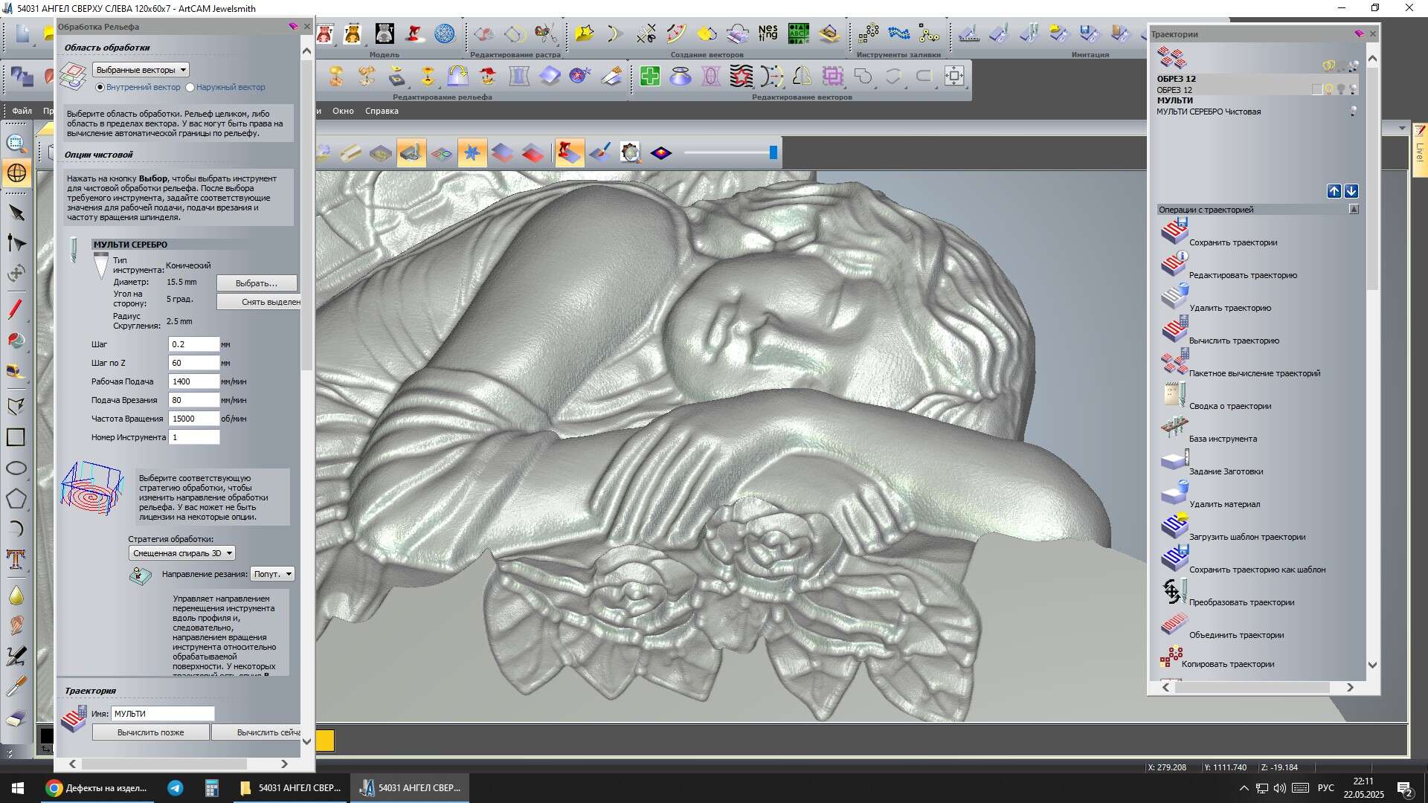Click the toolpath name field МУЛЬТИ
Screen dimensions: 1428x803
(163, 714)
